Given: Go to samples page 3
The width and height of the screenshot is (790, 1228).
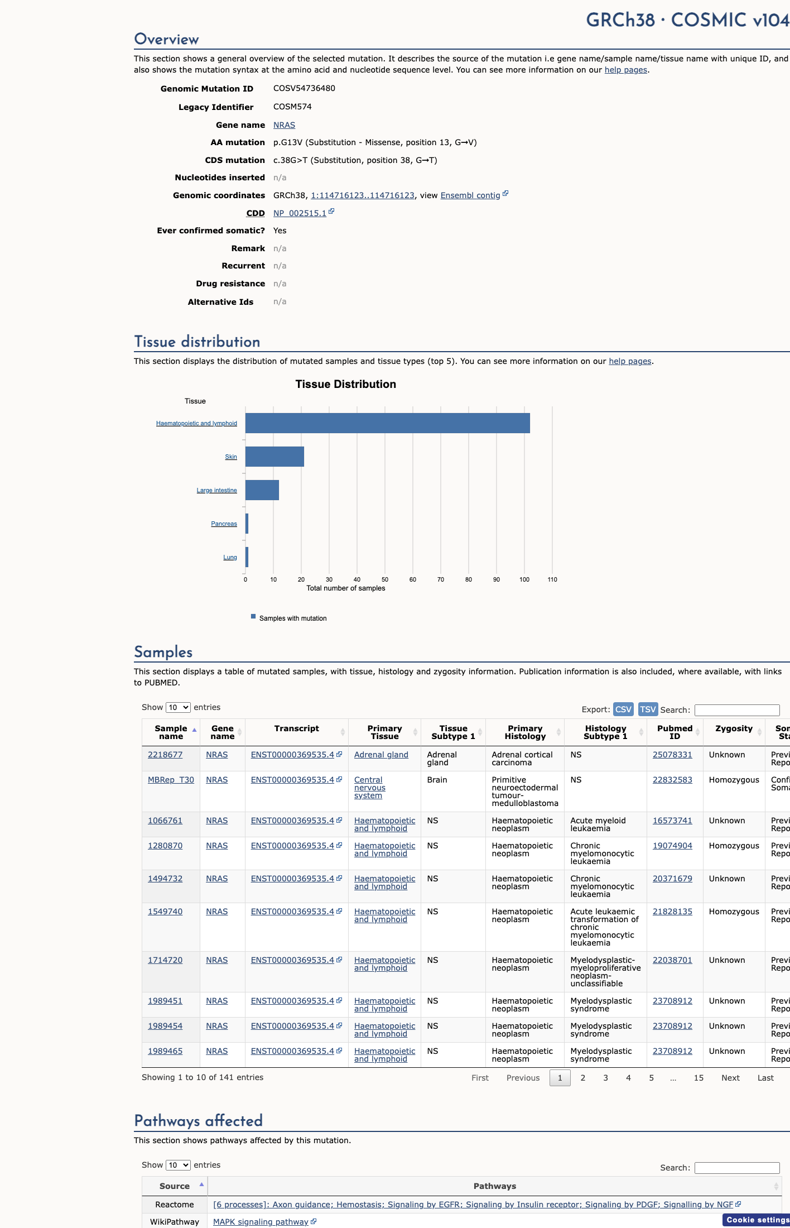Looking at the screenshot, I should [605, 1078].
